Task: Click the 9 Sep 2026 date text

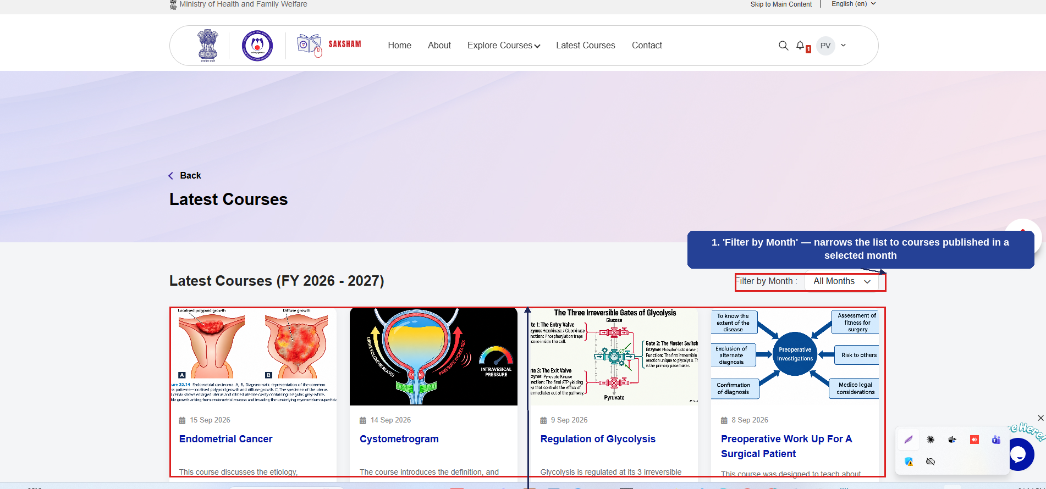Action: point(569,420)
